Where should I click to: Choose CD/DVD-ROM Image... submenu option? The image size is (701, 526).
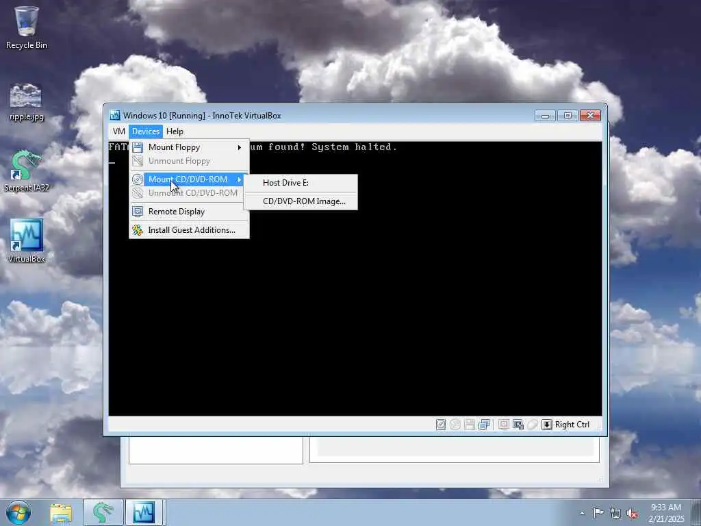coord(301,201)
